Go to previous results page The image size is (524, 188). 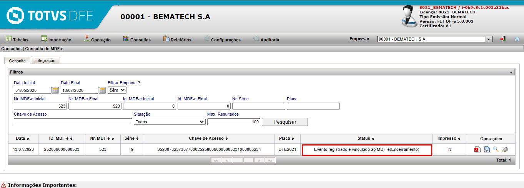(x=226, y=160)
